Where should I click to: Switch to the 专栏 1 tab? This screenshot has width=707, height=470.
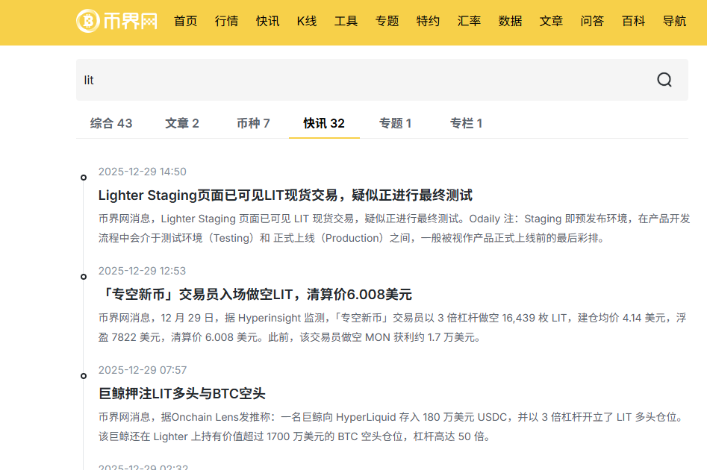466,123
